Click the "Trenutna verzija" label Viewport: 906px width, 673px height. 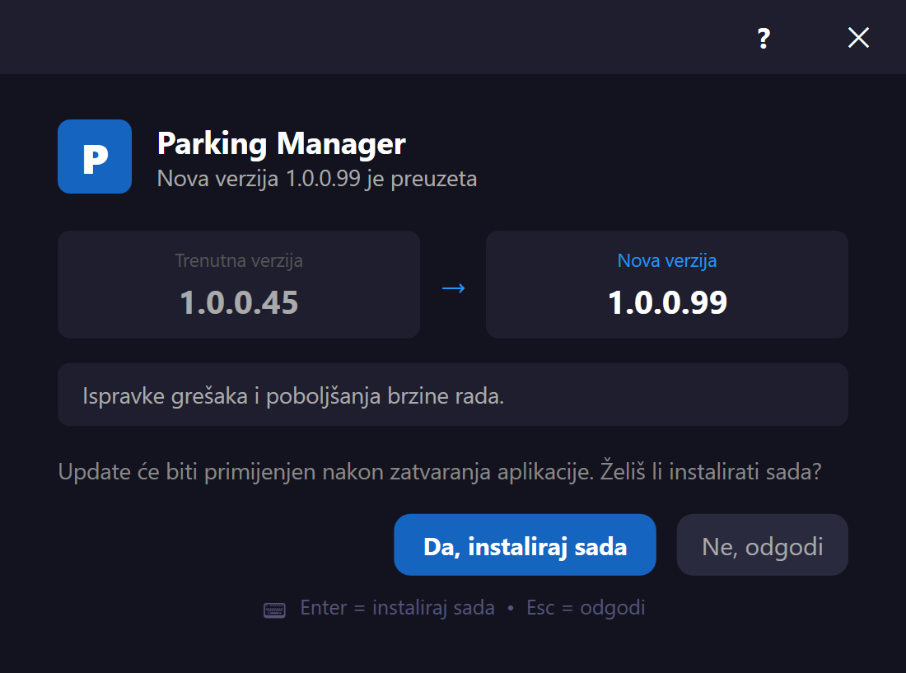(239, 260)
